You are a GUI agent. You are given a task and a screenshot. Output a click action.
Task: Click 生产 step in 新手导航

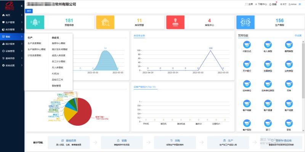tap(228, 142)
